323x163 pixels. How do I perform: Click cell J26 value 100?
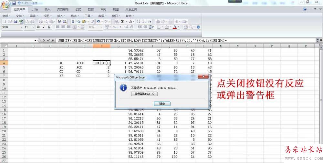click(x=170, y=157)
